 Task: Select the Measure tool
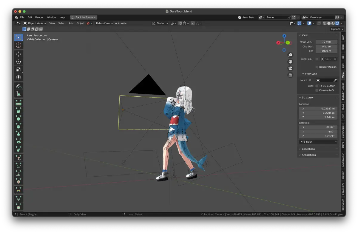tap(18, 94)
